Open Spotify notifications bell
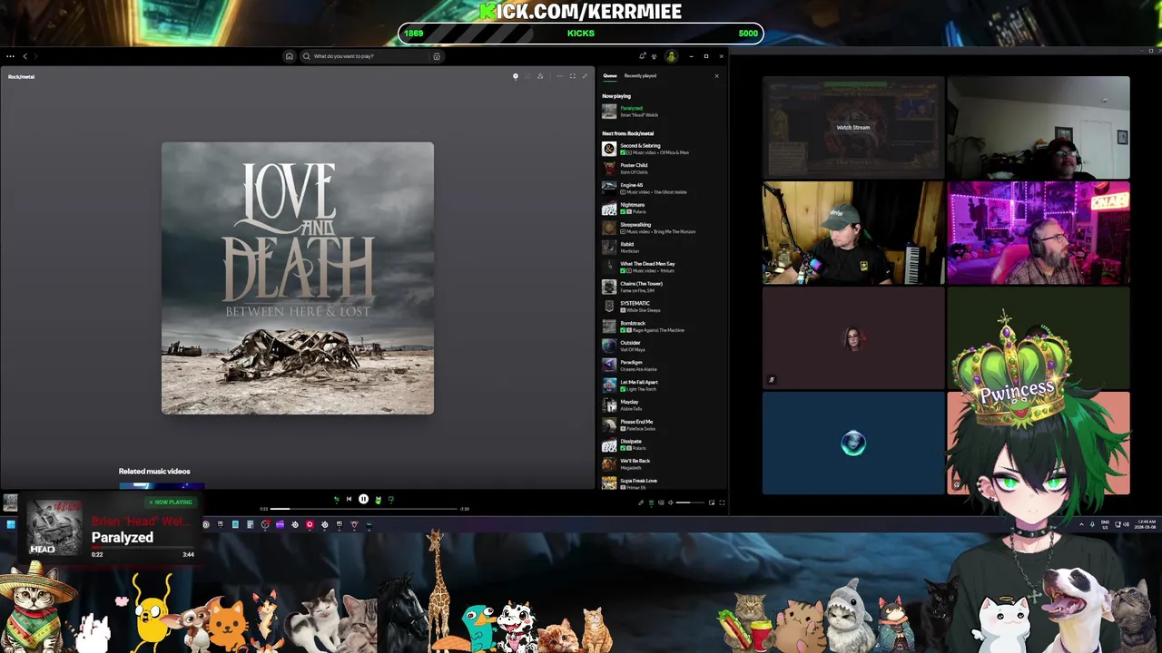The width and height of the screenshot is (1162, 653). 643,56
